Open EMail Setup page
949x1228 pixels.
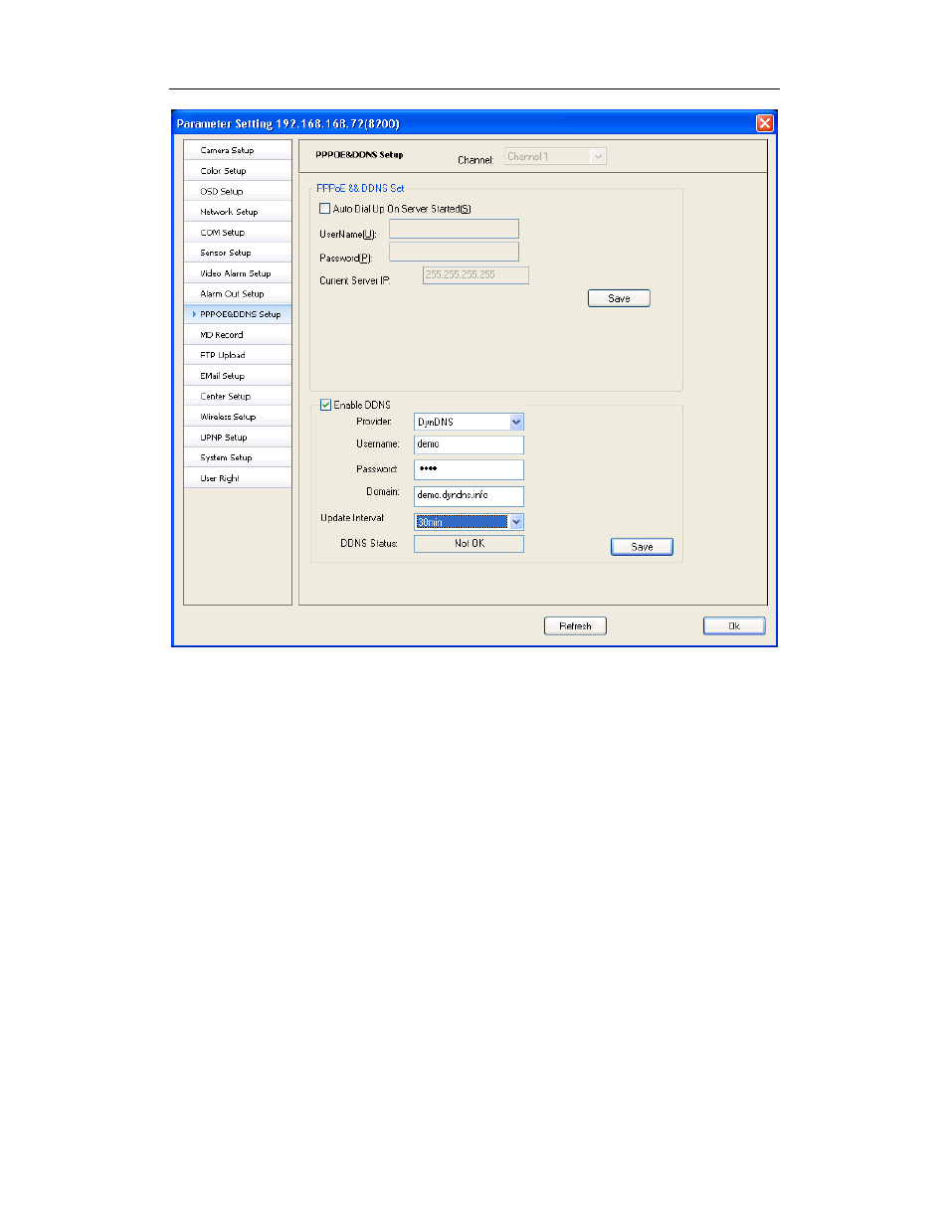[x=238, y=376]
